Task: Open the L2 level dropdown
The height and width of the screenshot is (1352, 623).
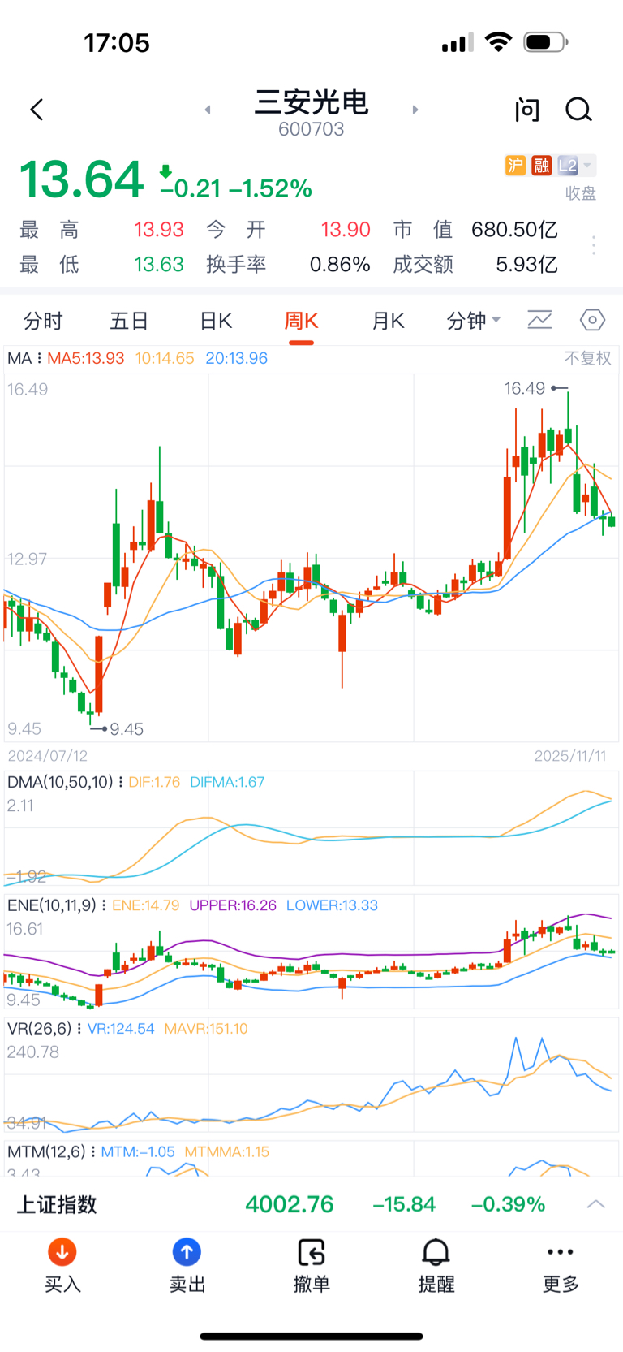Action: pyautogui.click(x=576, y=166)
